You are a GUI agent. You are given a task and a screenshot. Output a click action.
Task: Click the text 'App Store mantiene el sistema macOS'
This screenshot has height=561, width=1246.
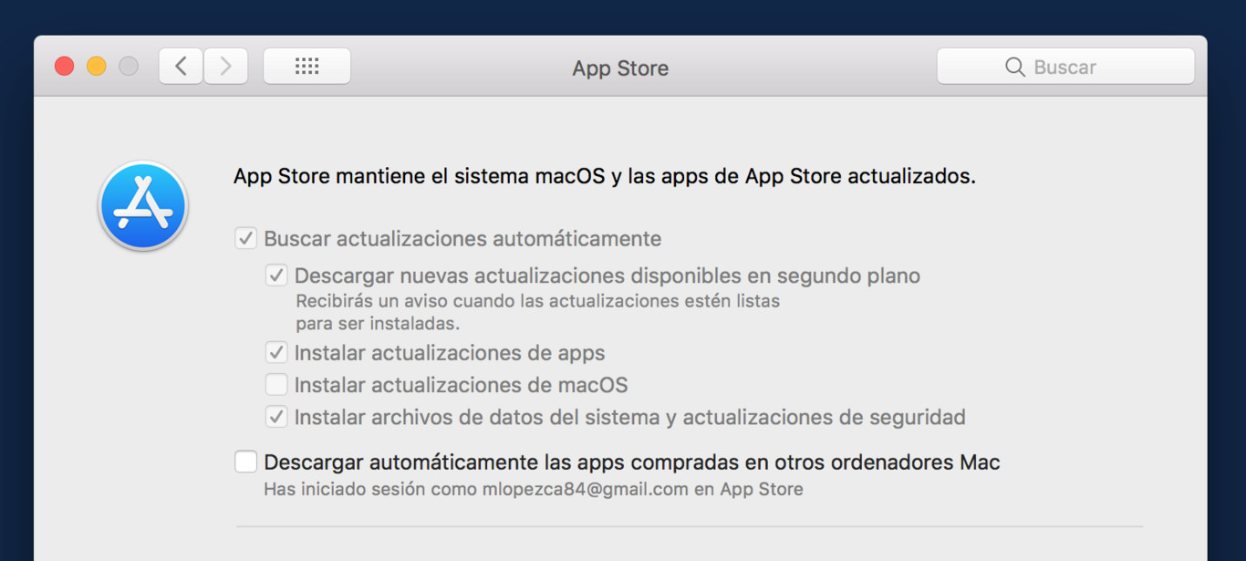click(x=420, y=176)
